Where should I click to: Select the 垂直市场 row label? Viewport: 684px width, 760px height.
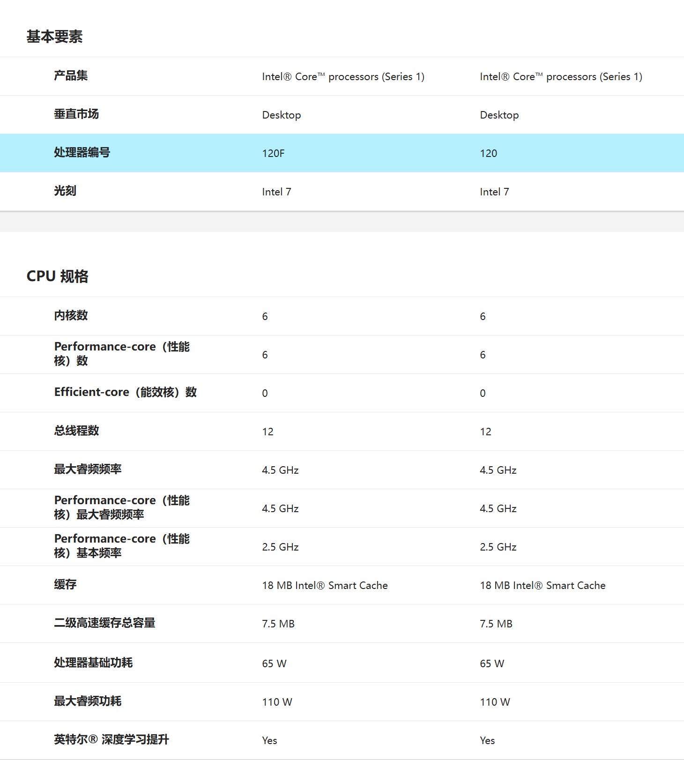coord(76,114)
